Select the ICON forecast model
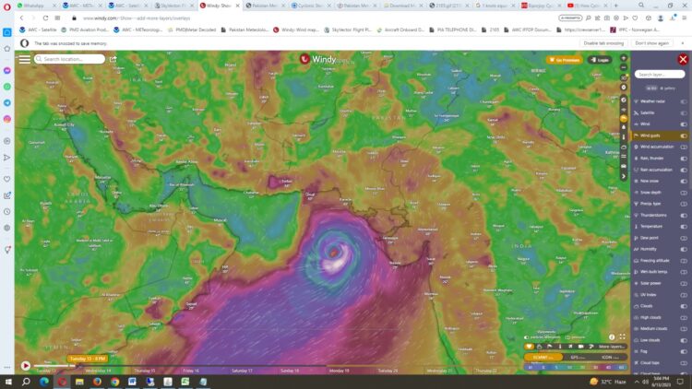 pos(610,358)
